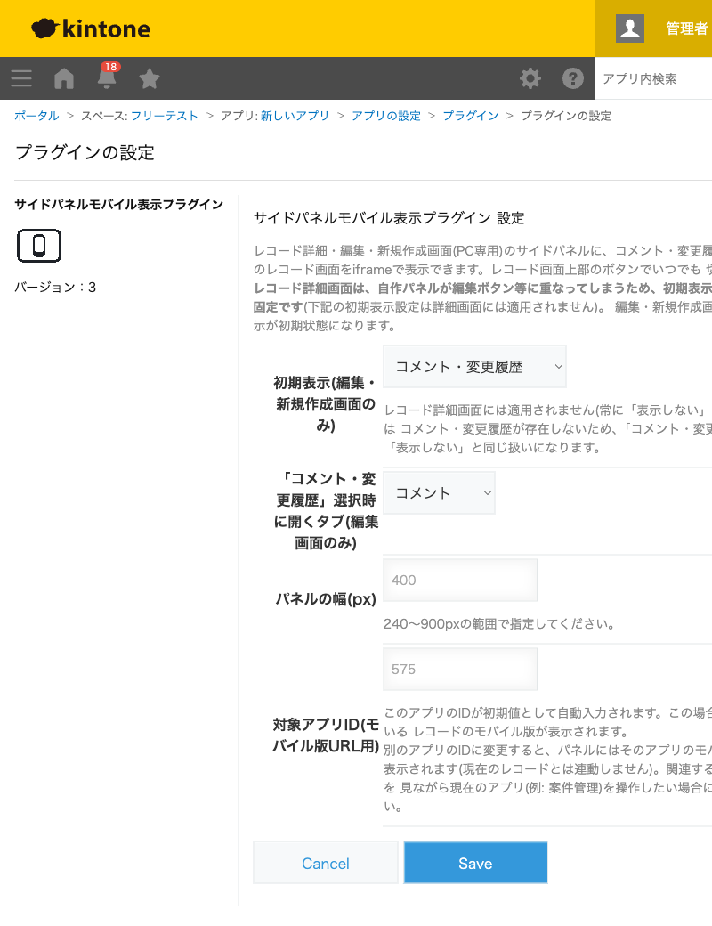Click the アプリ内検索 search field

pos(653,78)
